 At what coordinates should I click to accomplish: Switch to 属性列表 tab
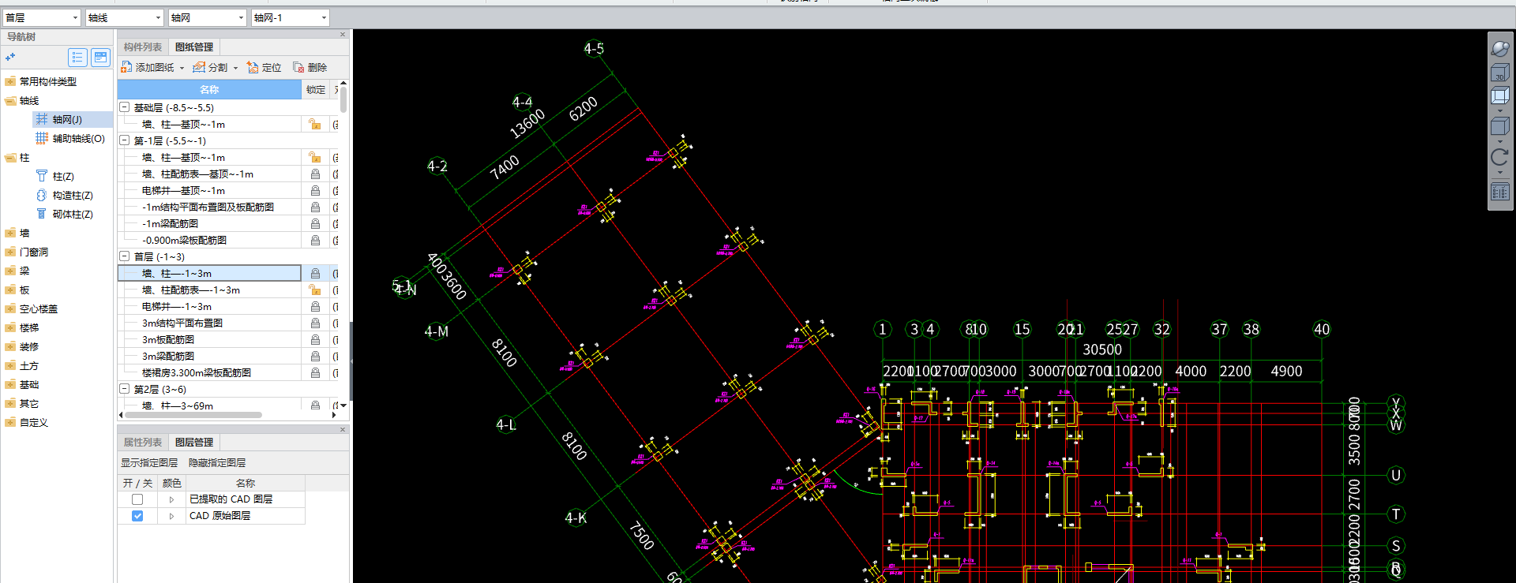(143, 443)
